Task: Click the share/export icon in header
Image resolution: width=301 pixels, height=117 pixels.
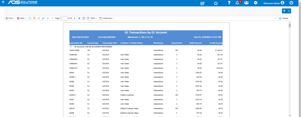Action: (x=202, y=3)
